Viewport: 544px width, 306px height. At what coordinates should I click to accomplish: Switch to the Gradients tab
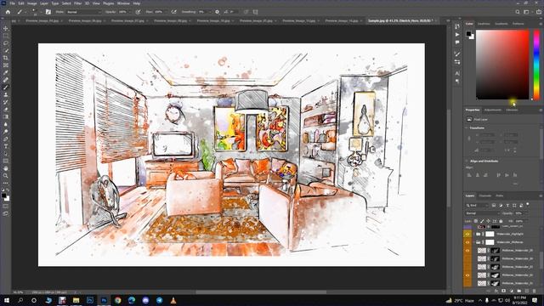pos(501,24)
